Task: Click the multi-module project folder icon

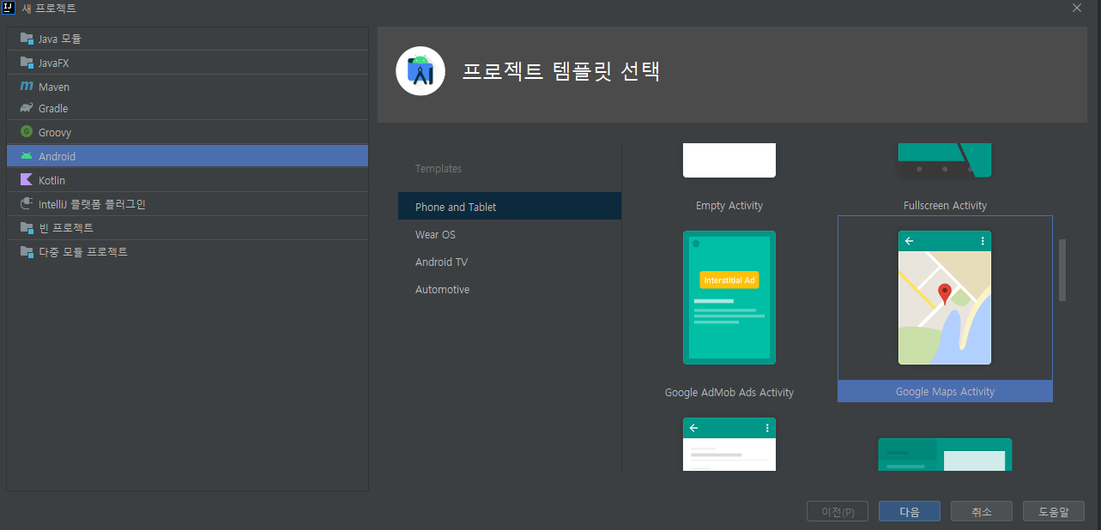Action: coord(27,252)
